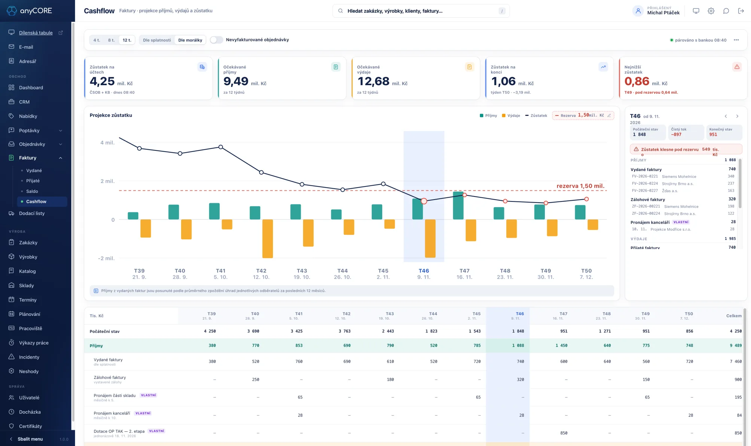Open Vydané invoices submenu item
751x446 pixels.
coord(34,171)
